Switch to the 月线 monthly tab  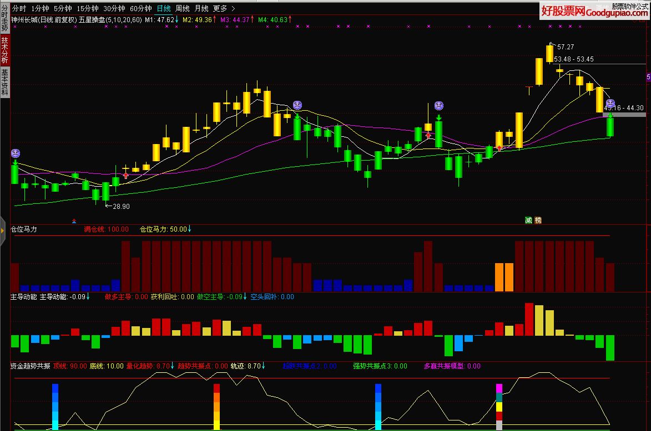click(x=201, y=8)
